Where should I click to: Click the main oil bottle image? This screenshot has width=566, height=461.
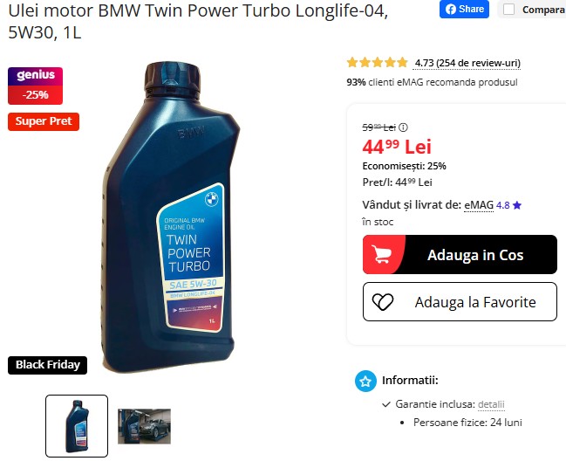point(172,217)
